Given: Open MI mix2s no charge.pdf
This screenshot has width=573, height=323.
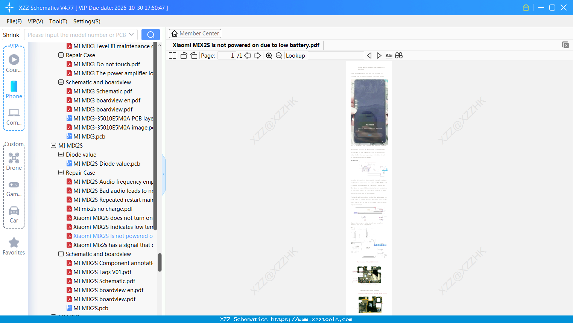Looking at the screenshot, I should [x=103, y=209].
